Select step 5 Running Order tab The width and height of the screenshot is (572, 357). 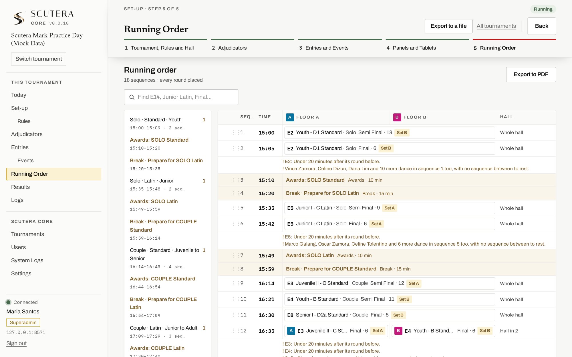tap(514, 46)
